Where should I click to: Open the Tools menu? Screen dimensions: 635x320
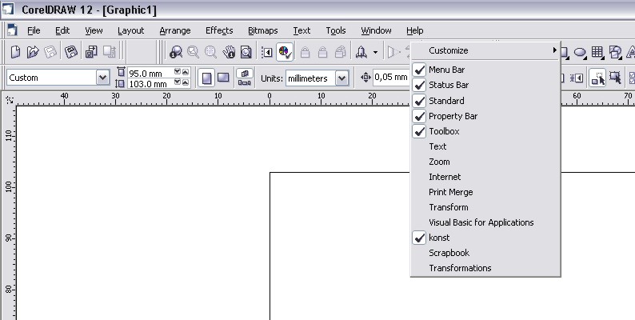[x=336, y=30]
